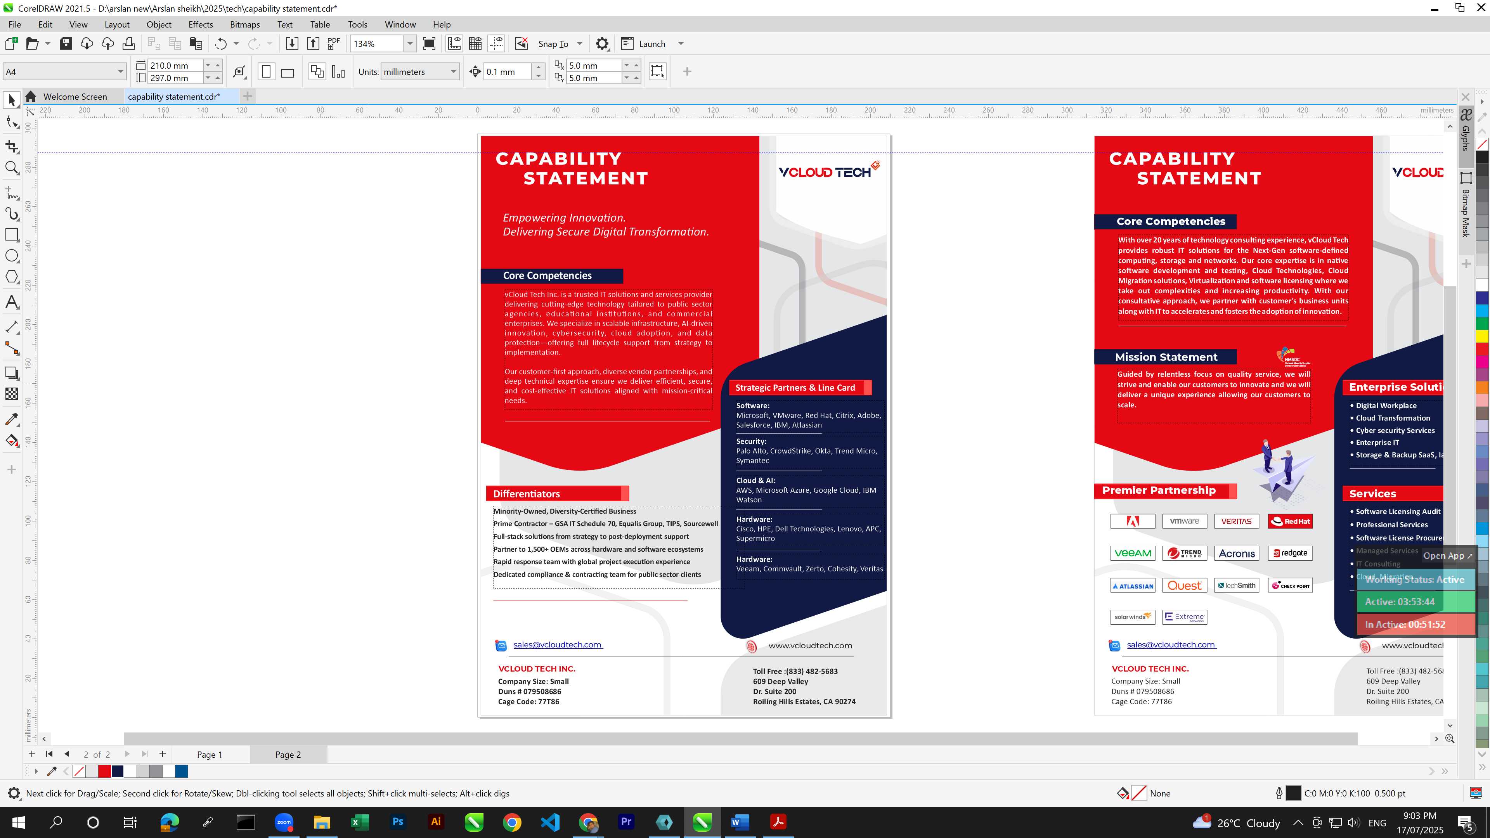Click the Publish to PDF icon
Screen dimensions: 1490x838
coord(334,43)
